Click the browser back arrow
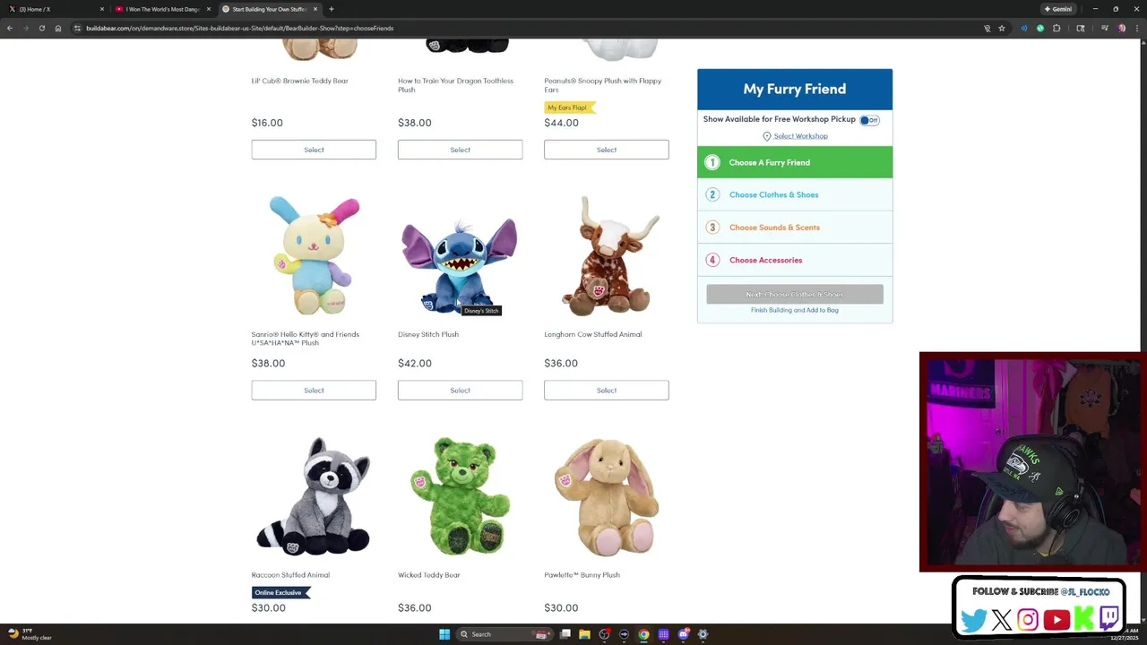Viewport: 1147px width, 645px height. click(10, 28)
